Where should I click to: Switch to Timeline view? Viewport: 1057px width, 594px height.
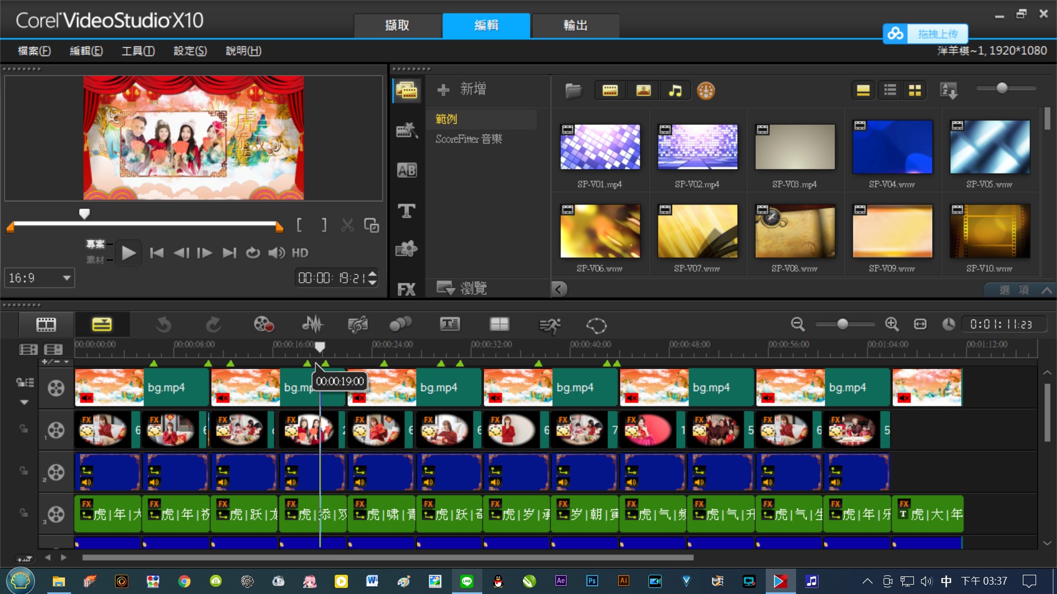point(102,324)
